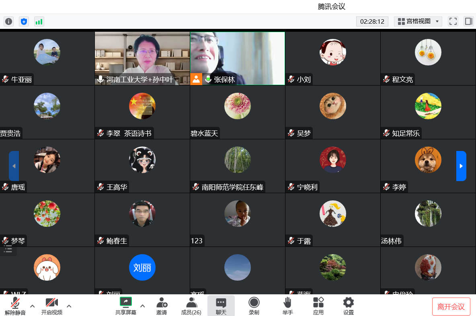The height and width of the screenshot is (316, 476).
Task: Open the Members (成员) list
Action: coord(191,306)
